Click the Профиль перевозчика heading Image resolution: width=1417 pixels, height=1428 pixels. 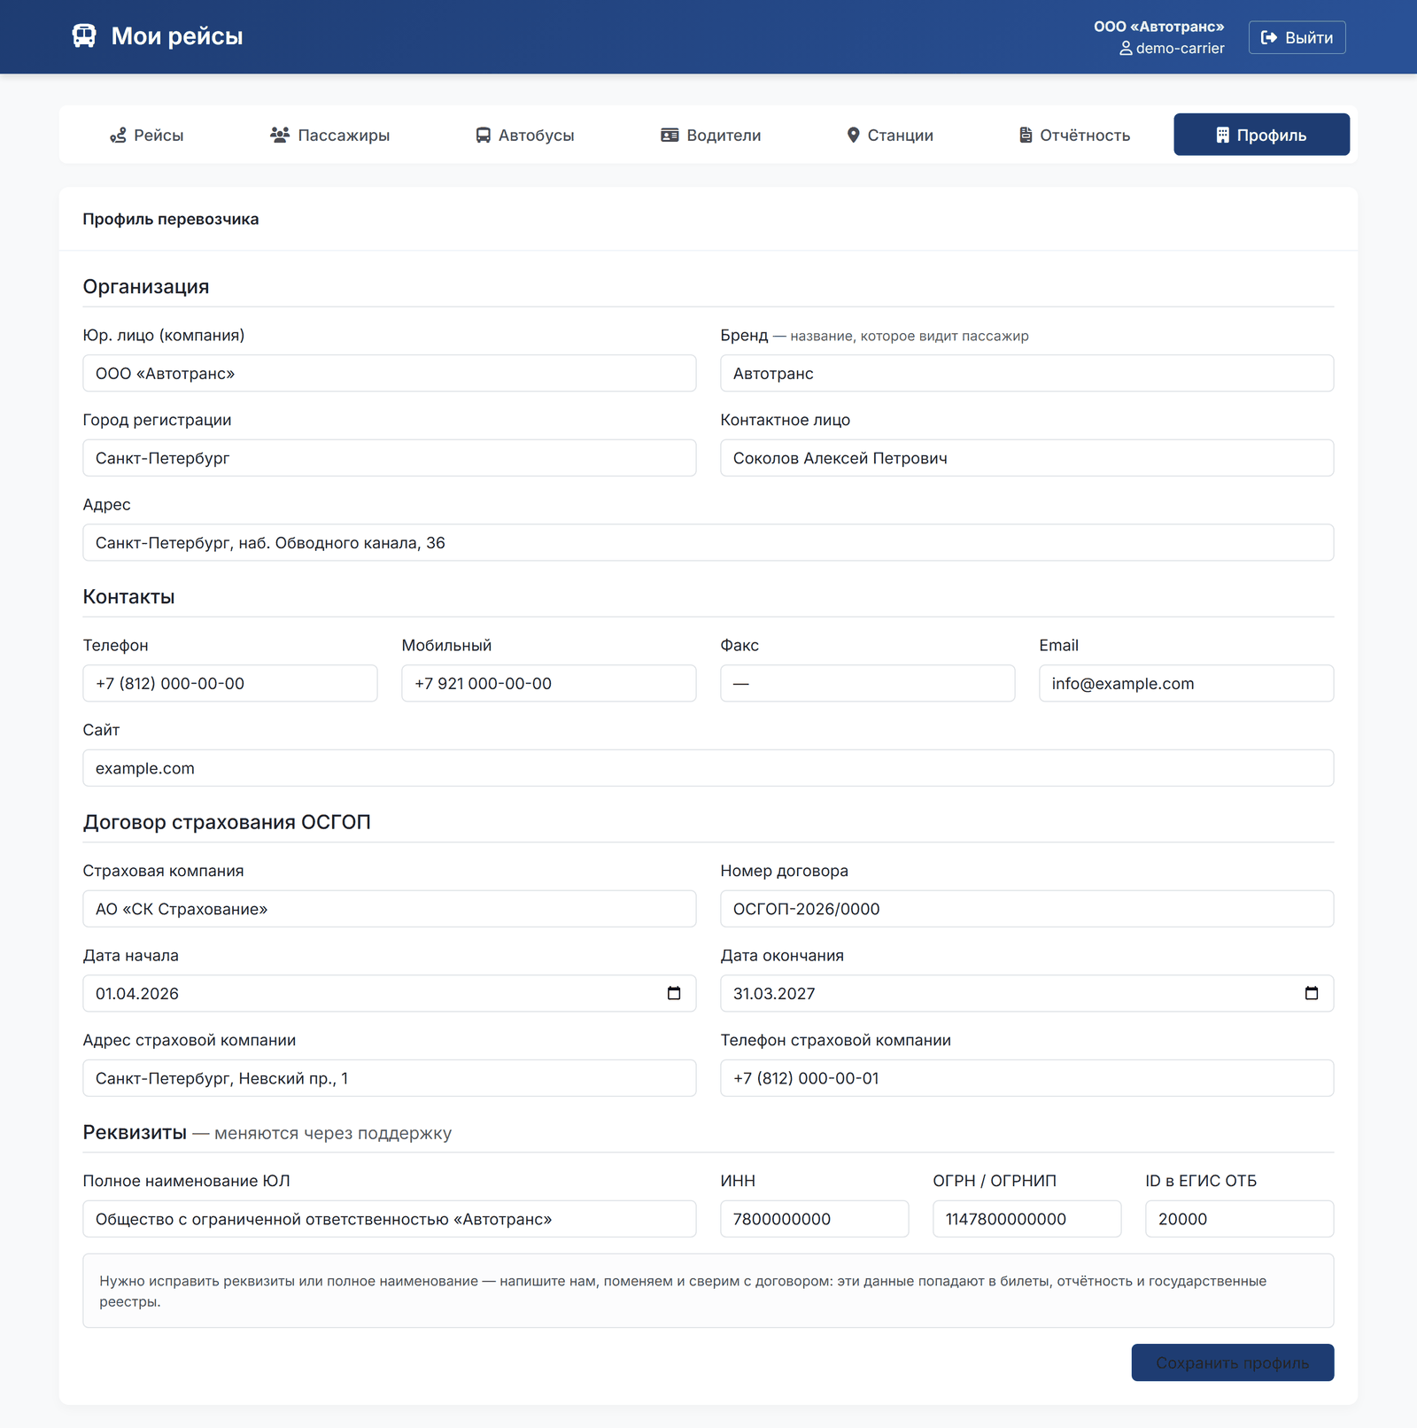point(171,219)
